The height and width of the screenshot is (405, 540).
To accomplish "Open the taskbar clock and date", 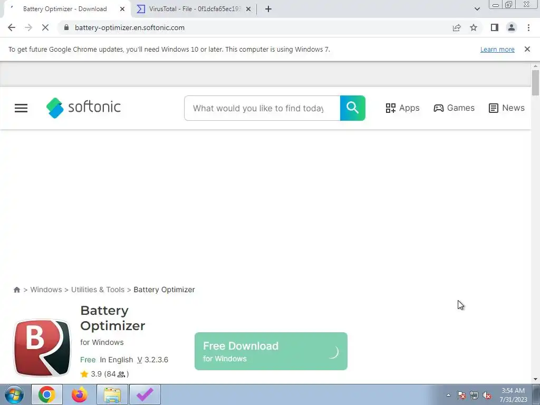I will tap(513, 395).
